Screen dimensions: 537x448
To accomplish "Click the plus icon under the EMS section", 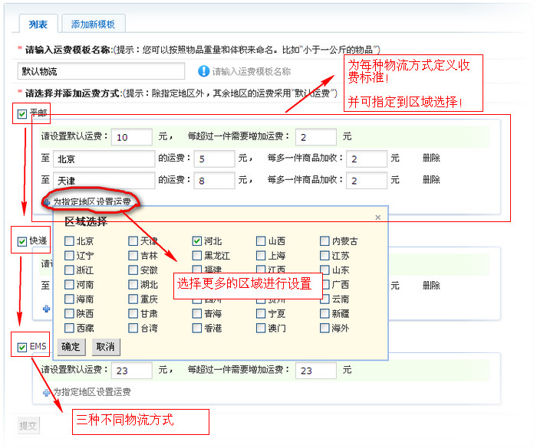I will click(47, 392).
